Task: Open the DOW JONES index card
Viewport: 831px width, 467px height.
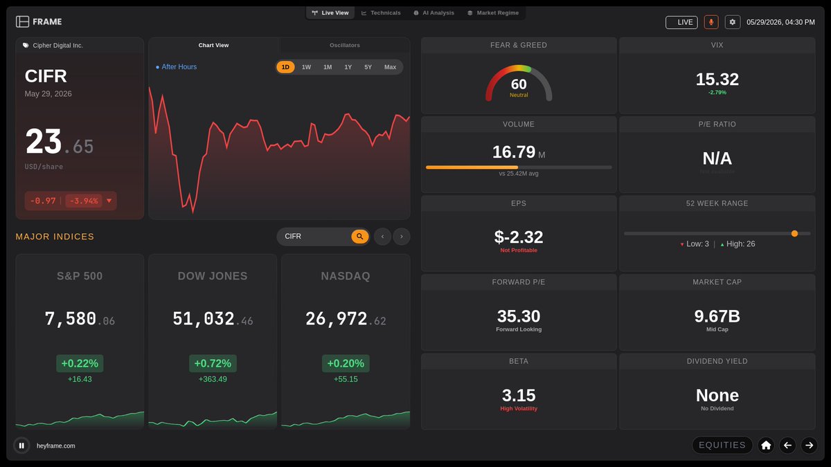Action: pos(213,341)
